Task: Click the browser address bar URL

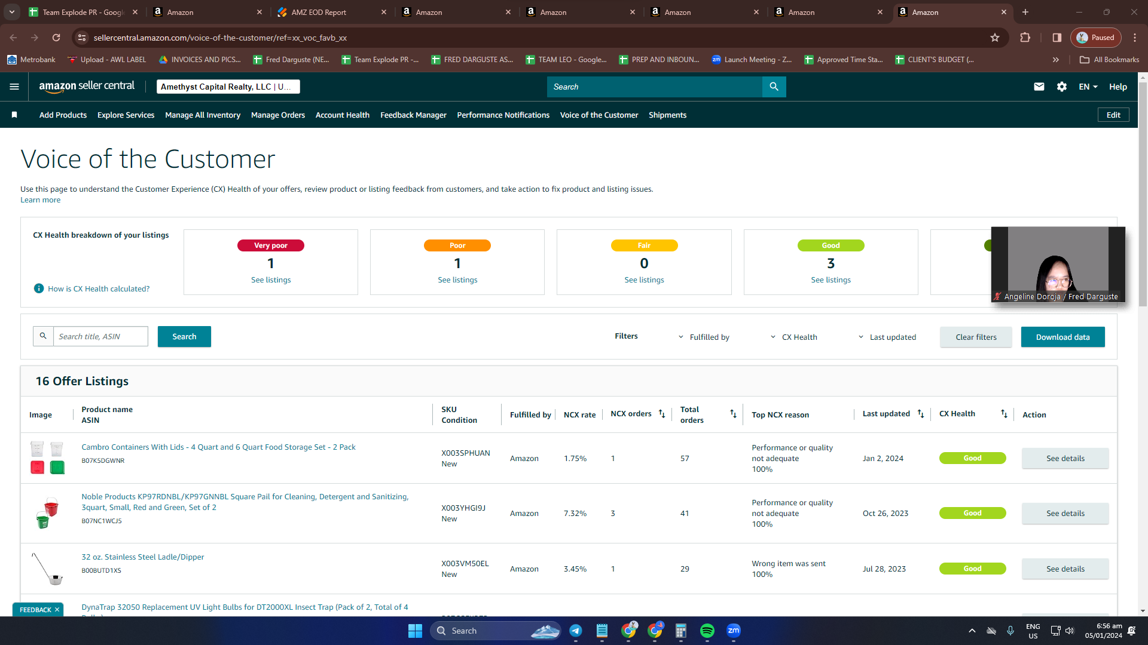Action: pyautogui.click(x=220, y=38)
